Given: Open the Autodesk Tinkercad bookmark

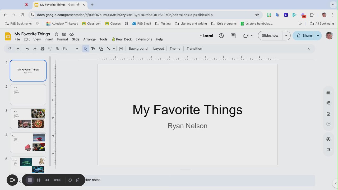Looking at the screenshot, I should [x=62, y=23].
